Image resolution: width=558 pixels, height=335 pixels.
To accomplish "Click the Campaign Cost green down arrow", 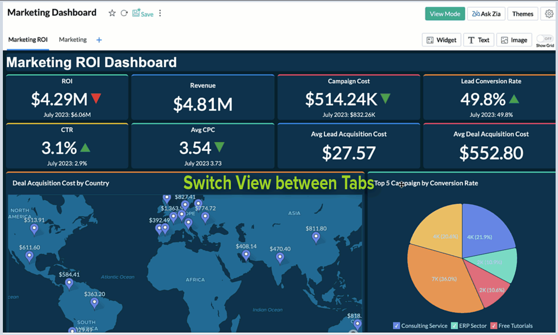I will 386,98.
